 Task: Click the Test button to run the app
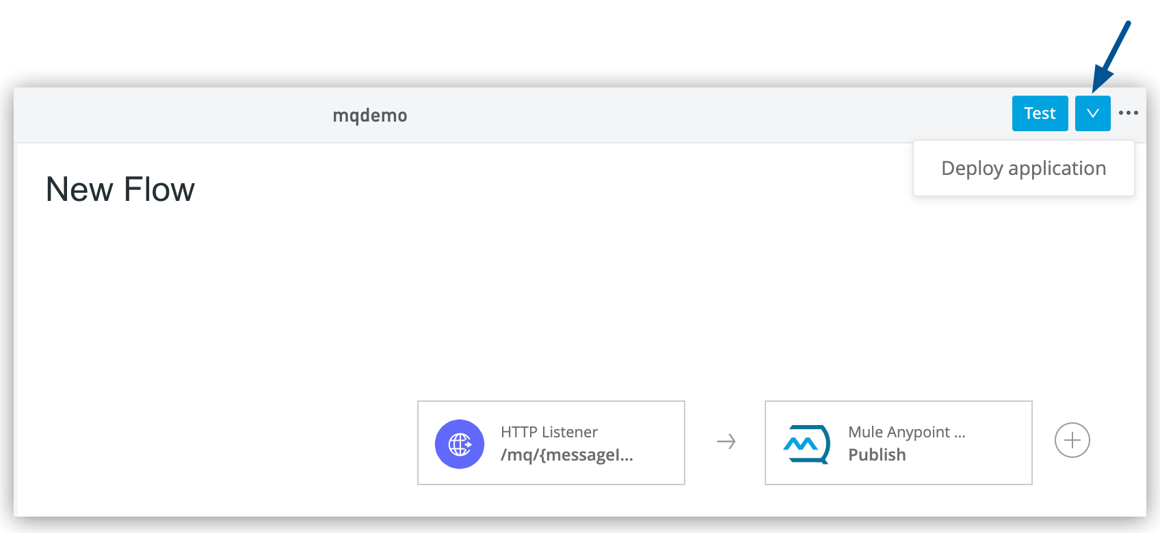pos(1040,113)
